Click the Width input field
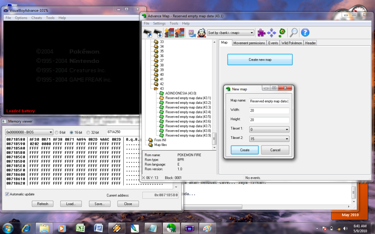Viewport: 375px width, 234px height. click(x=269, y=110)
